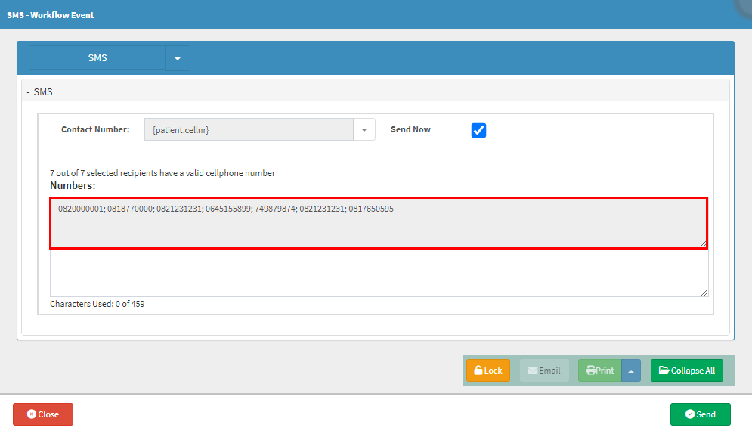Click the Numbers label
The height and width of the screenshot is (431, 752).
pyautogui.click(x=73, y=186)
